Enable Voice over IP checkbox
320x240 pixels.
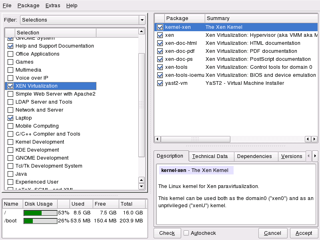tap(10, 78)
